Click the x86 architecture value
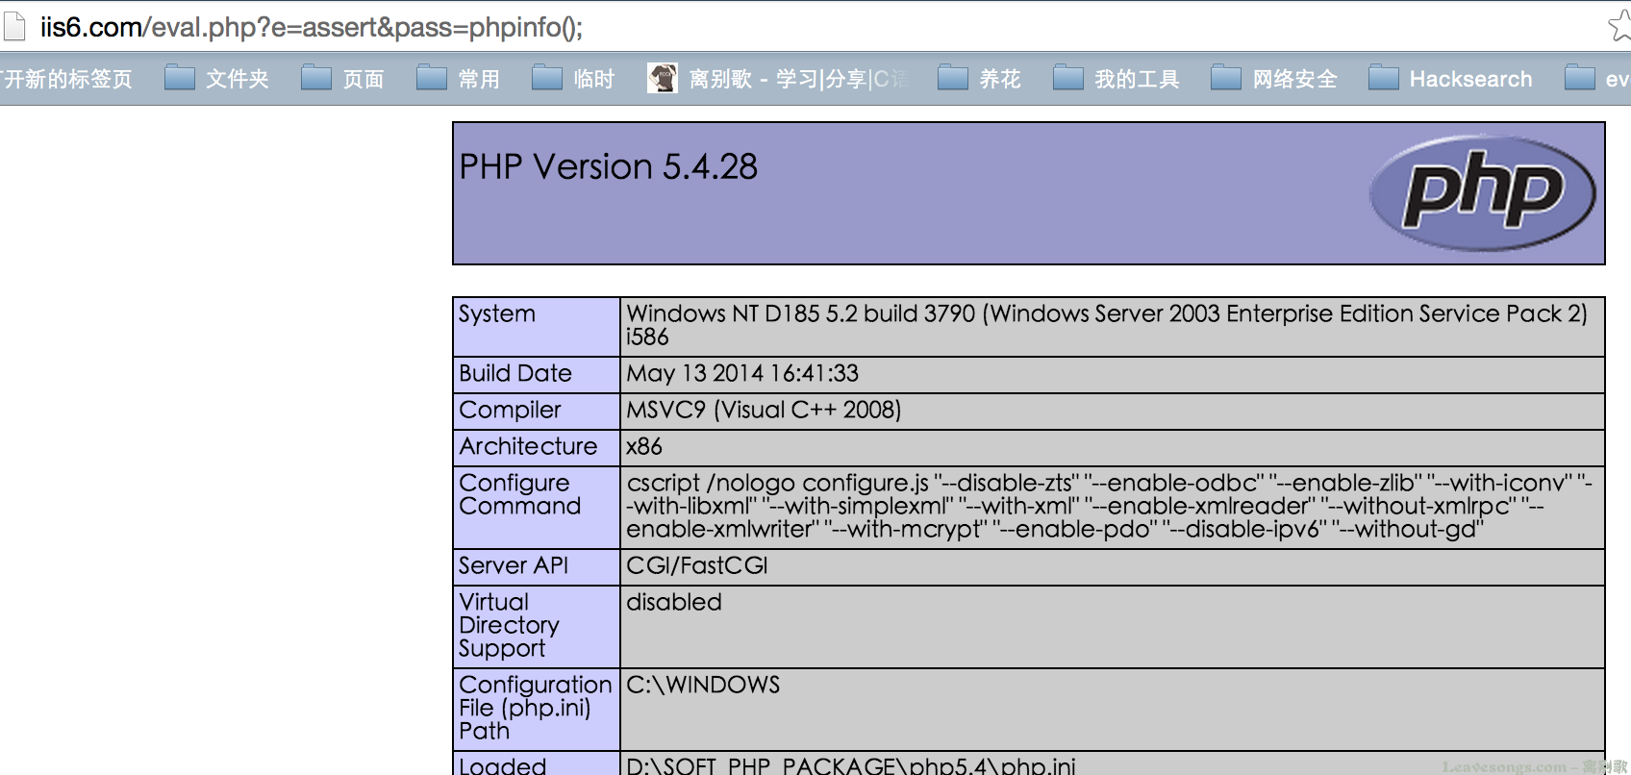 (x=643, y=446)
